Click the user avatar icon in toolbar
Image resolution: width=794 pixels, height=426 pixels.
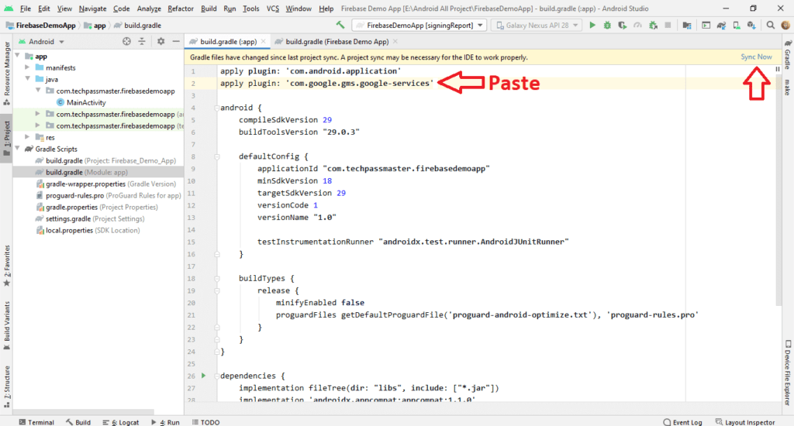click(785, 25)
